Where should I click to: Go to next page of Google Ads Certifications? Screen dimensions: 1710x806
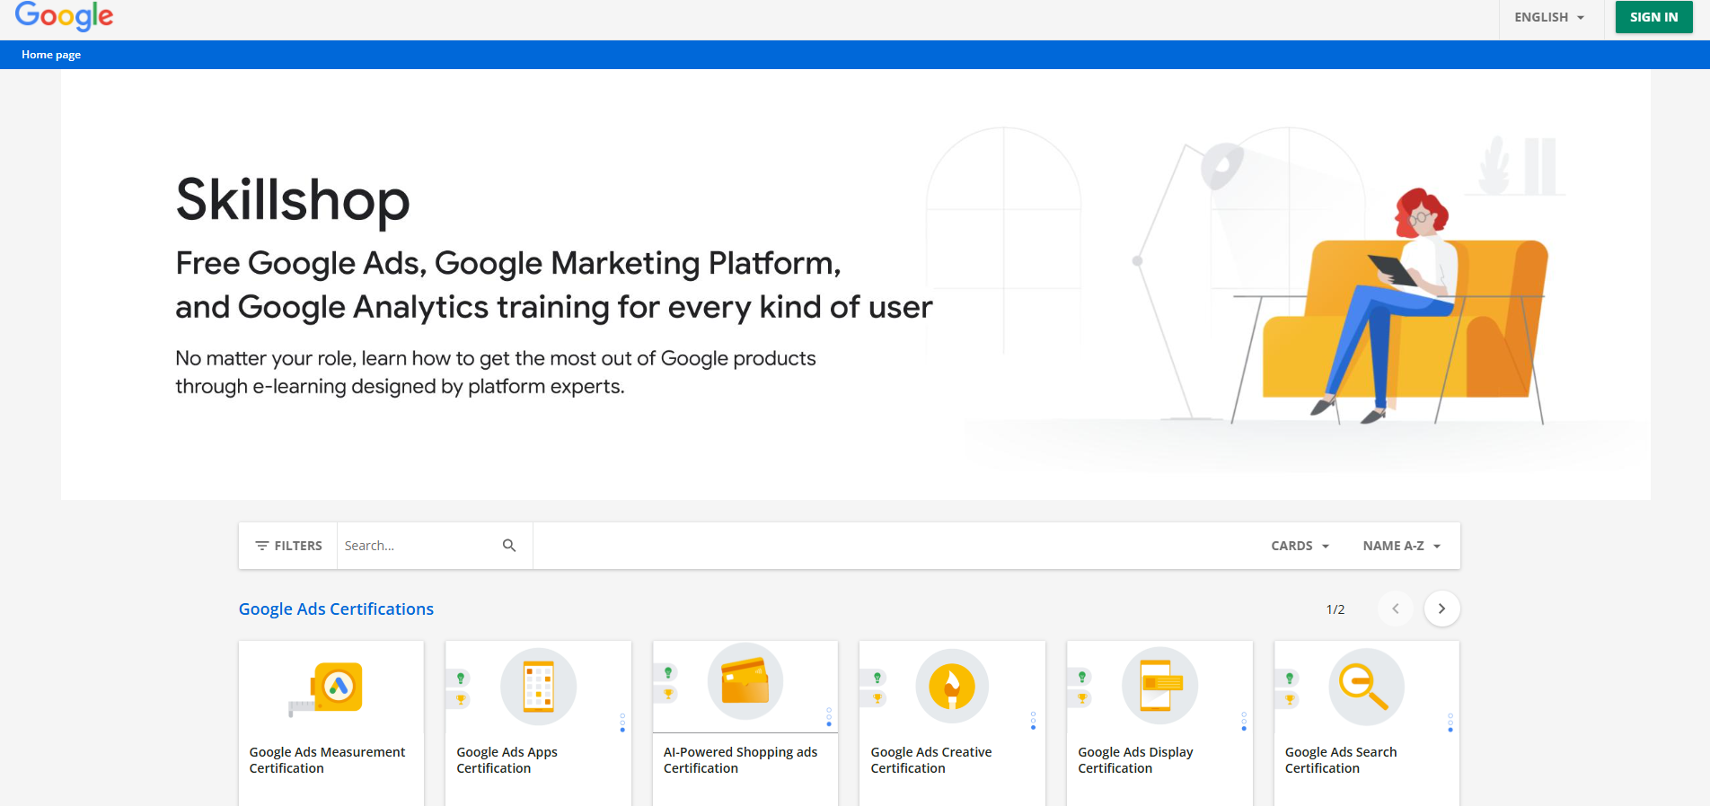1441,609
